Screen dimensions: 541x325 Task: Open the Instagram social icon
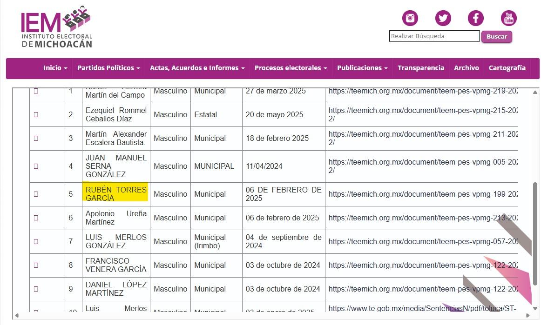410,18
